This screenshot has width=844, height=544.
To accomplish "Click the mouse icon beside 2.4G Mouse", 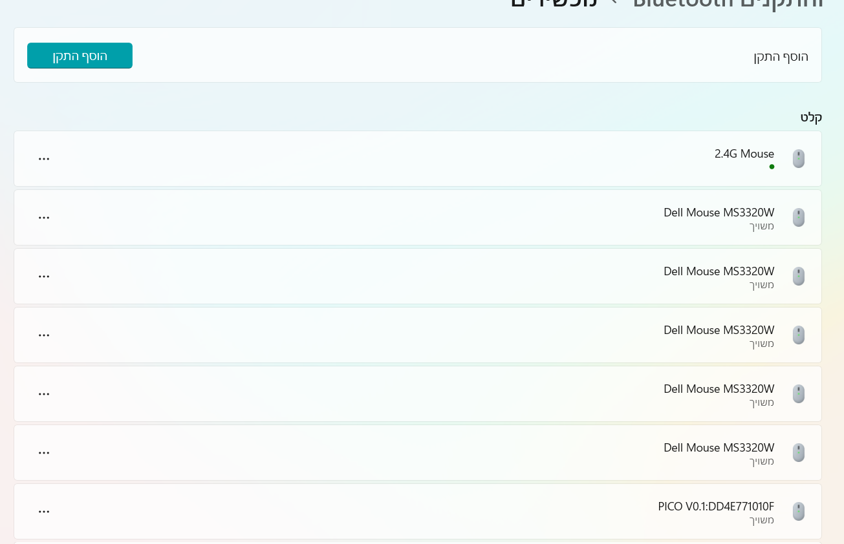I will 799,159.
